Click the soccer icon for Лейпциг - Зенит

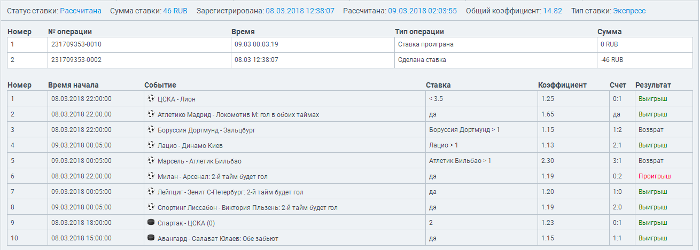(x=151, y=192)
